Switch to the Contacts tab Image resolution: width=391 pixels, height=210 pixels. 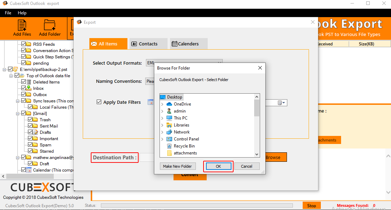tap(144, 44)
